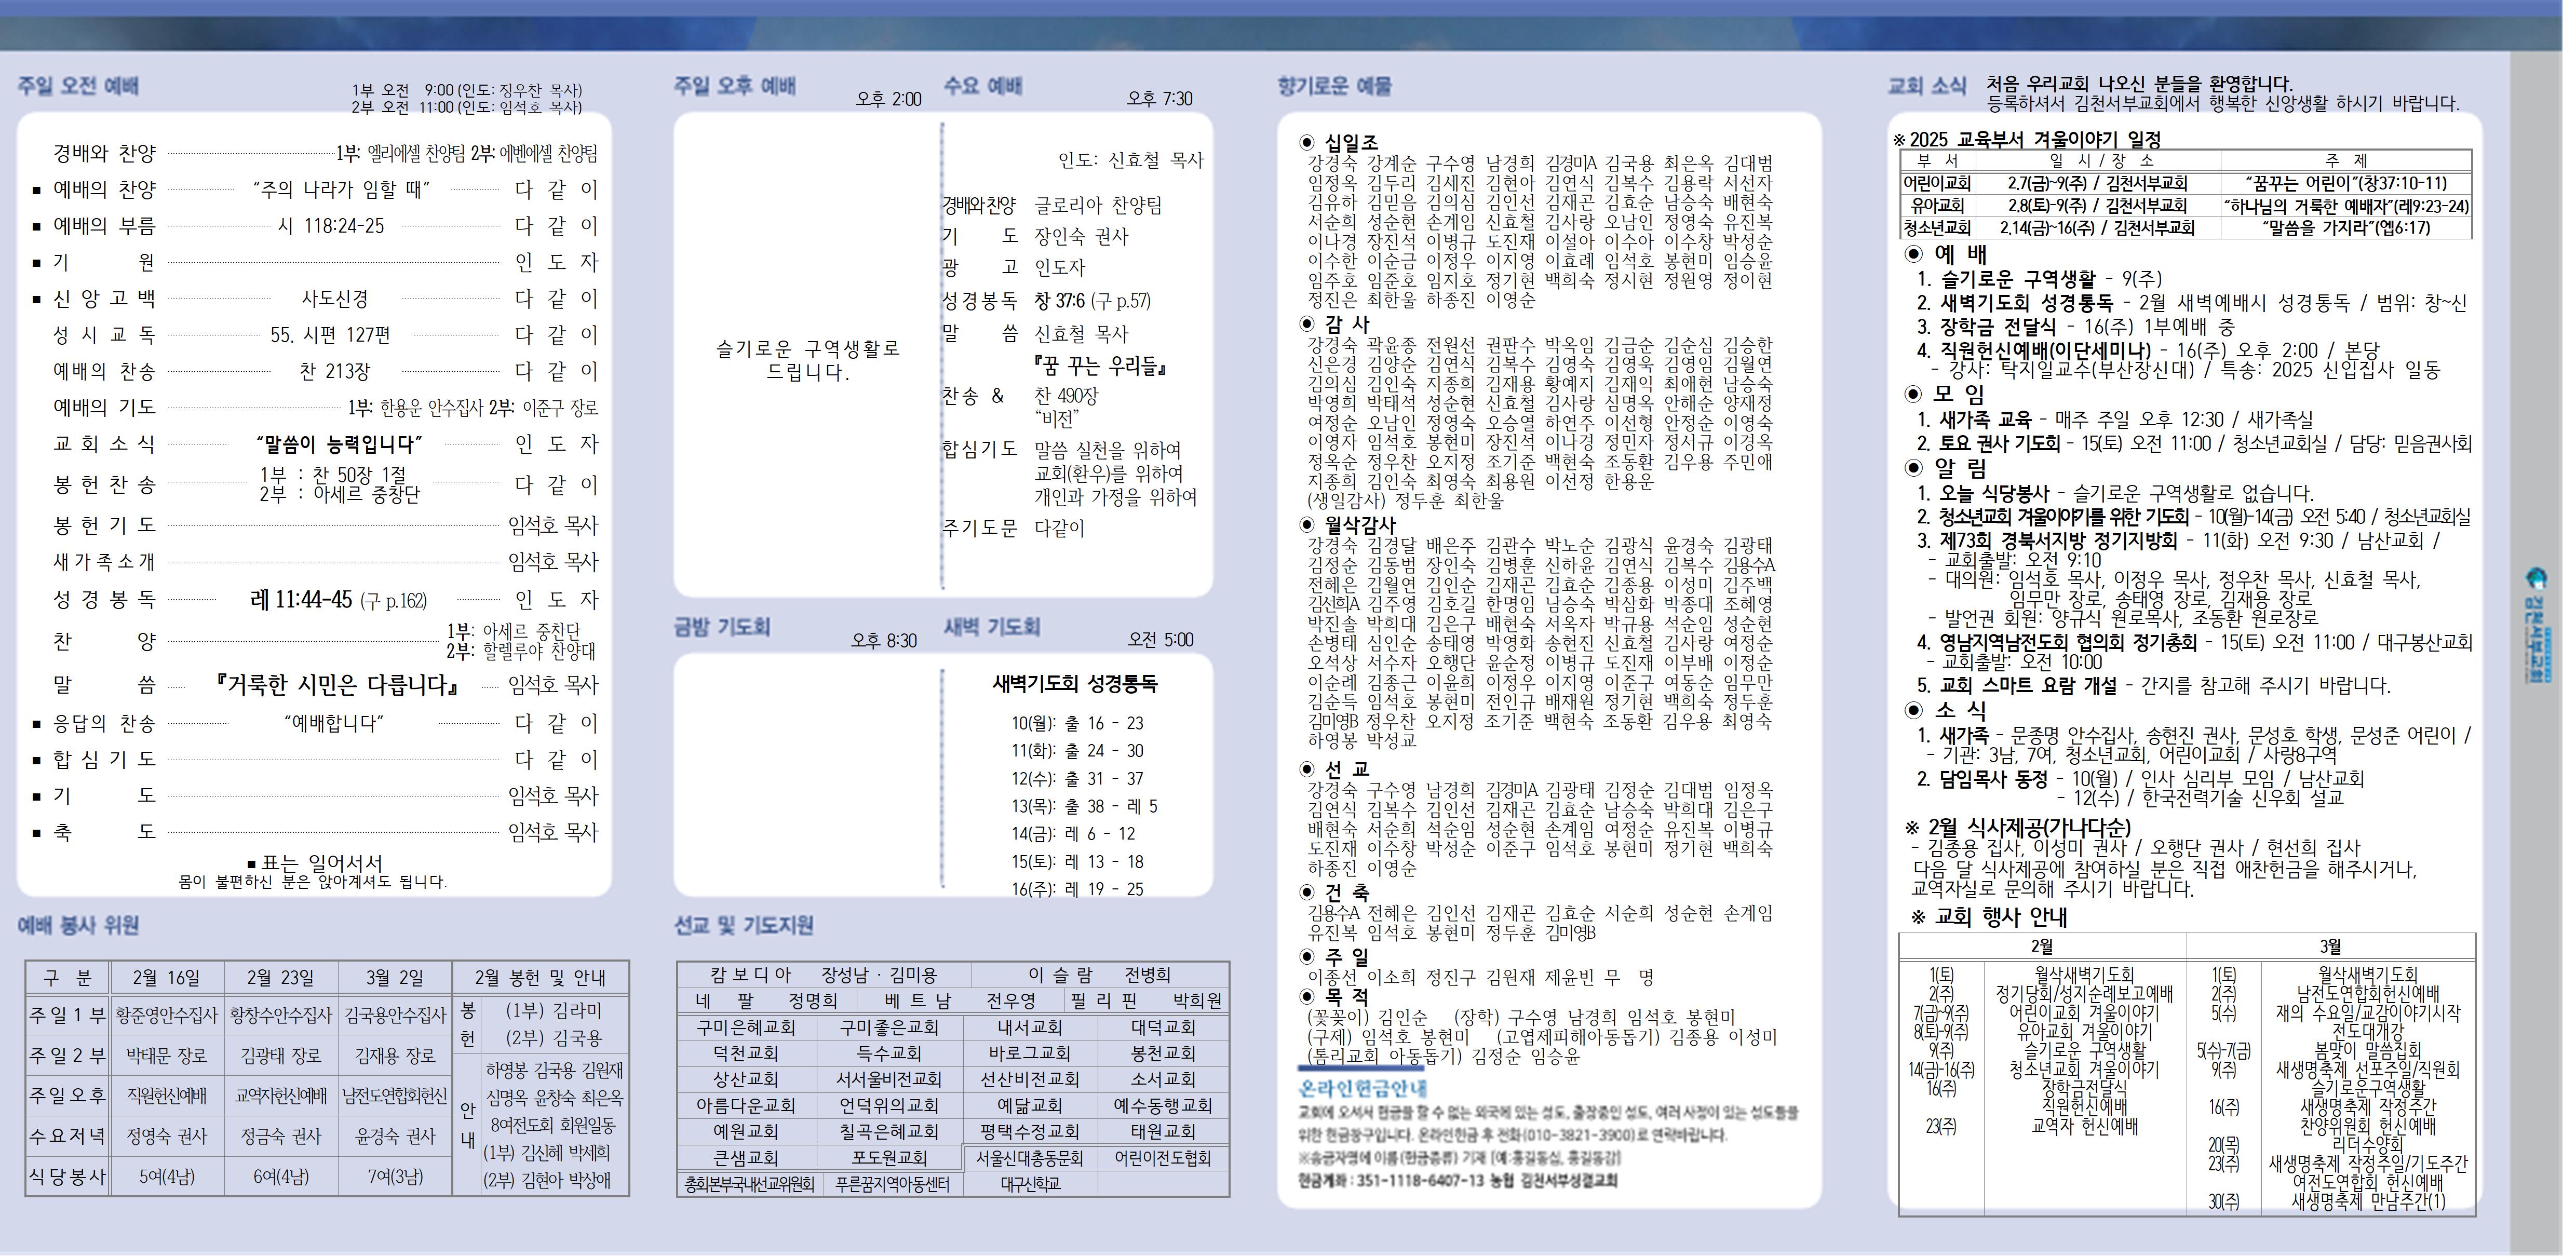2576x1257 pixels.
Task: Click the '모 임' news subheading
Action: (1960, 394)
